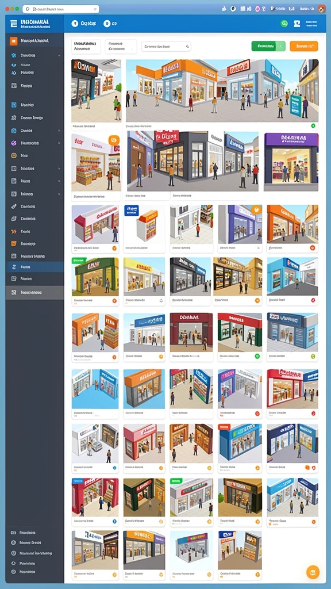The width and height of the screenshot is (331, 589).
Task: Click the green circular refresh icon
Action: [284, 23]
